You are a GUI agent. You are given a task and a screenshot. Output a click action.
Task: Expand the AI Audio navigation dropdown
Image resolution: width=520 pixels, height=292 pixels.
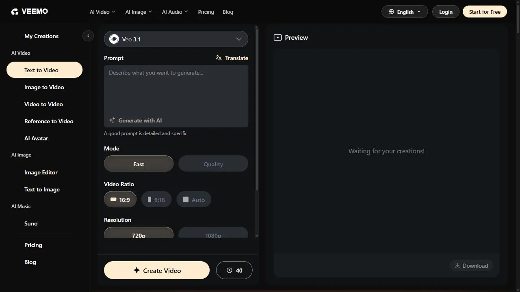175,12
